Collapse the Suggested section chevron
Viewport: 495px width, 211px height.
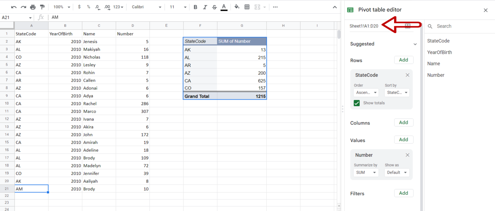pos(415,44)
